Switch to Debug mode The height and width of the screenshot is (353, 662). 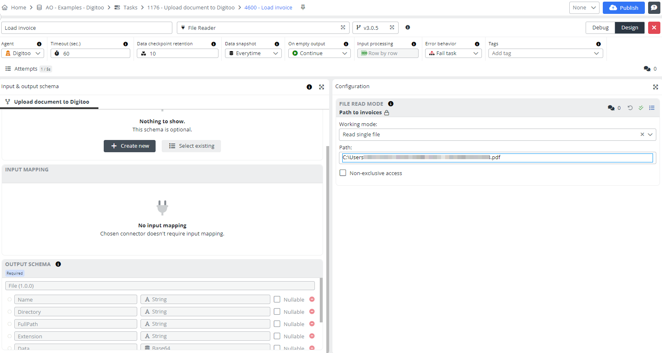click(x=600, y=28)
